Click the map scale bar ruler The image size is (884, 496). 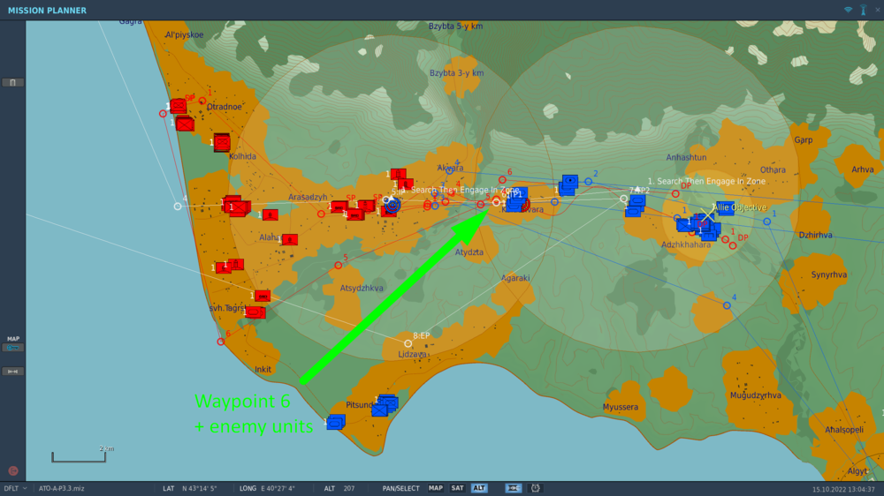coord(79,456)
